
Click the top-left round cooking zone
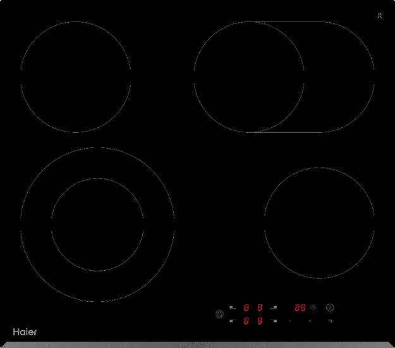coord(75,77)
